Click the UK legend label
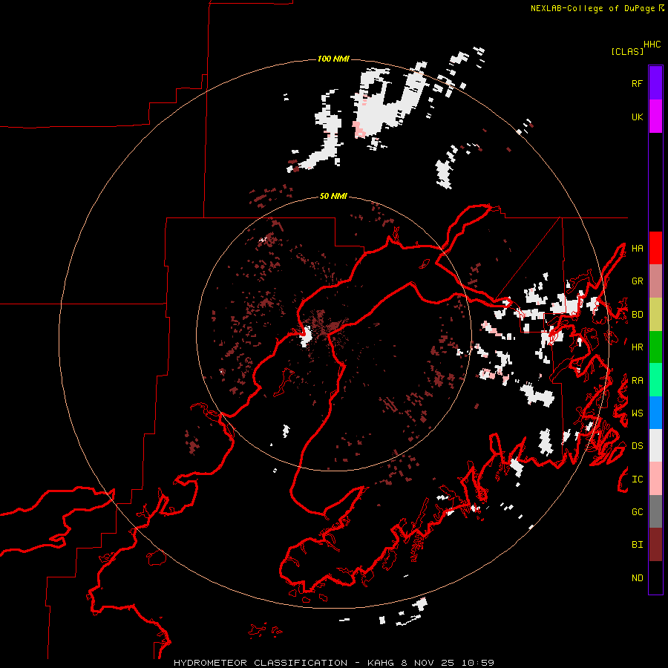Viewport: 668px width, 668px height. (x=637, y=117)
